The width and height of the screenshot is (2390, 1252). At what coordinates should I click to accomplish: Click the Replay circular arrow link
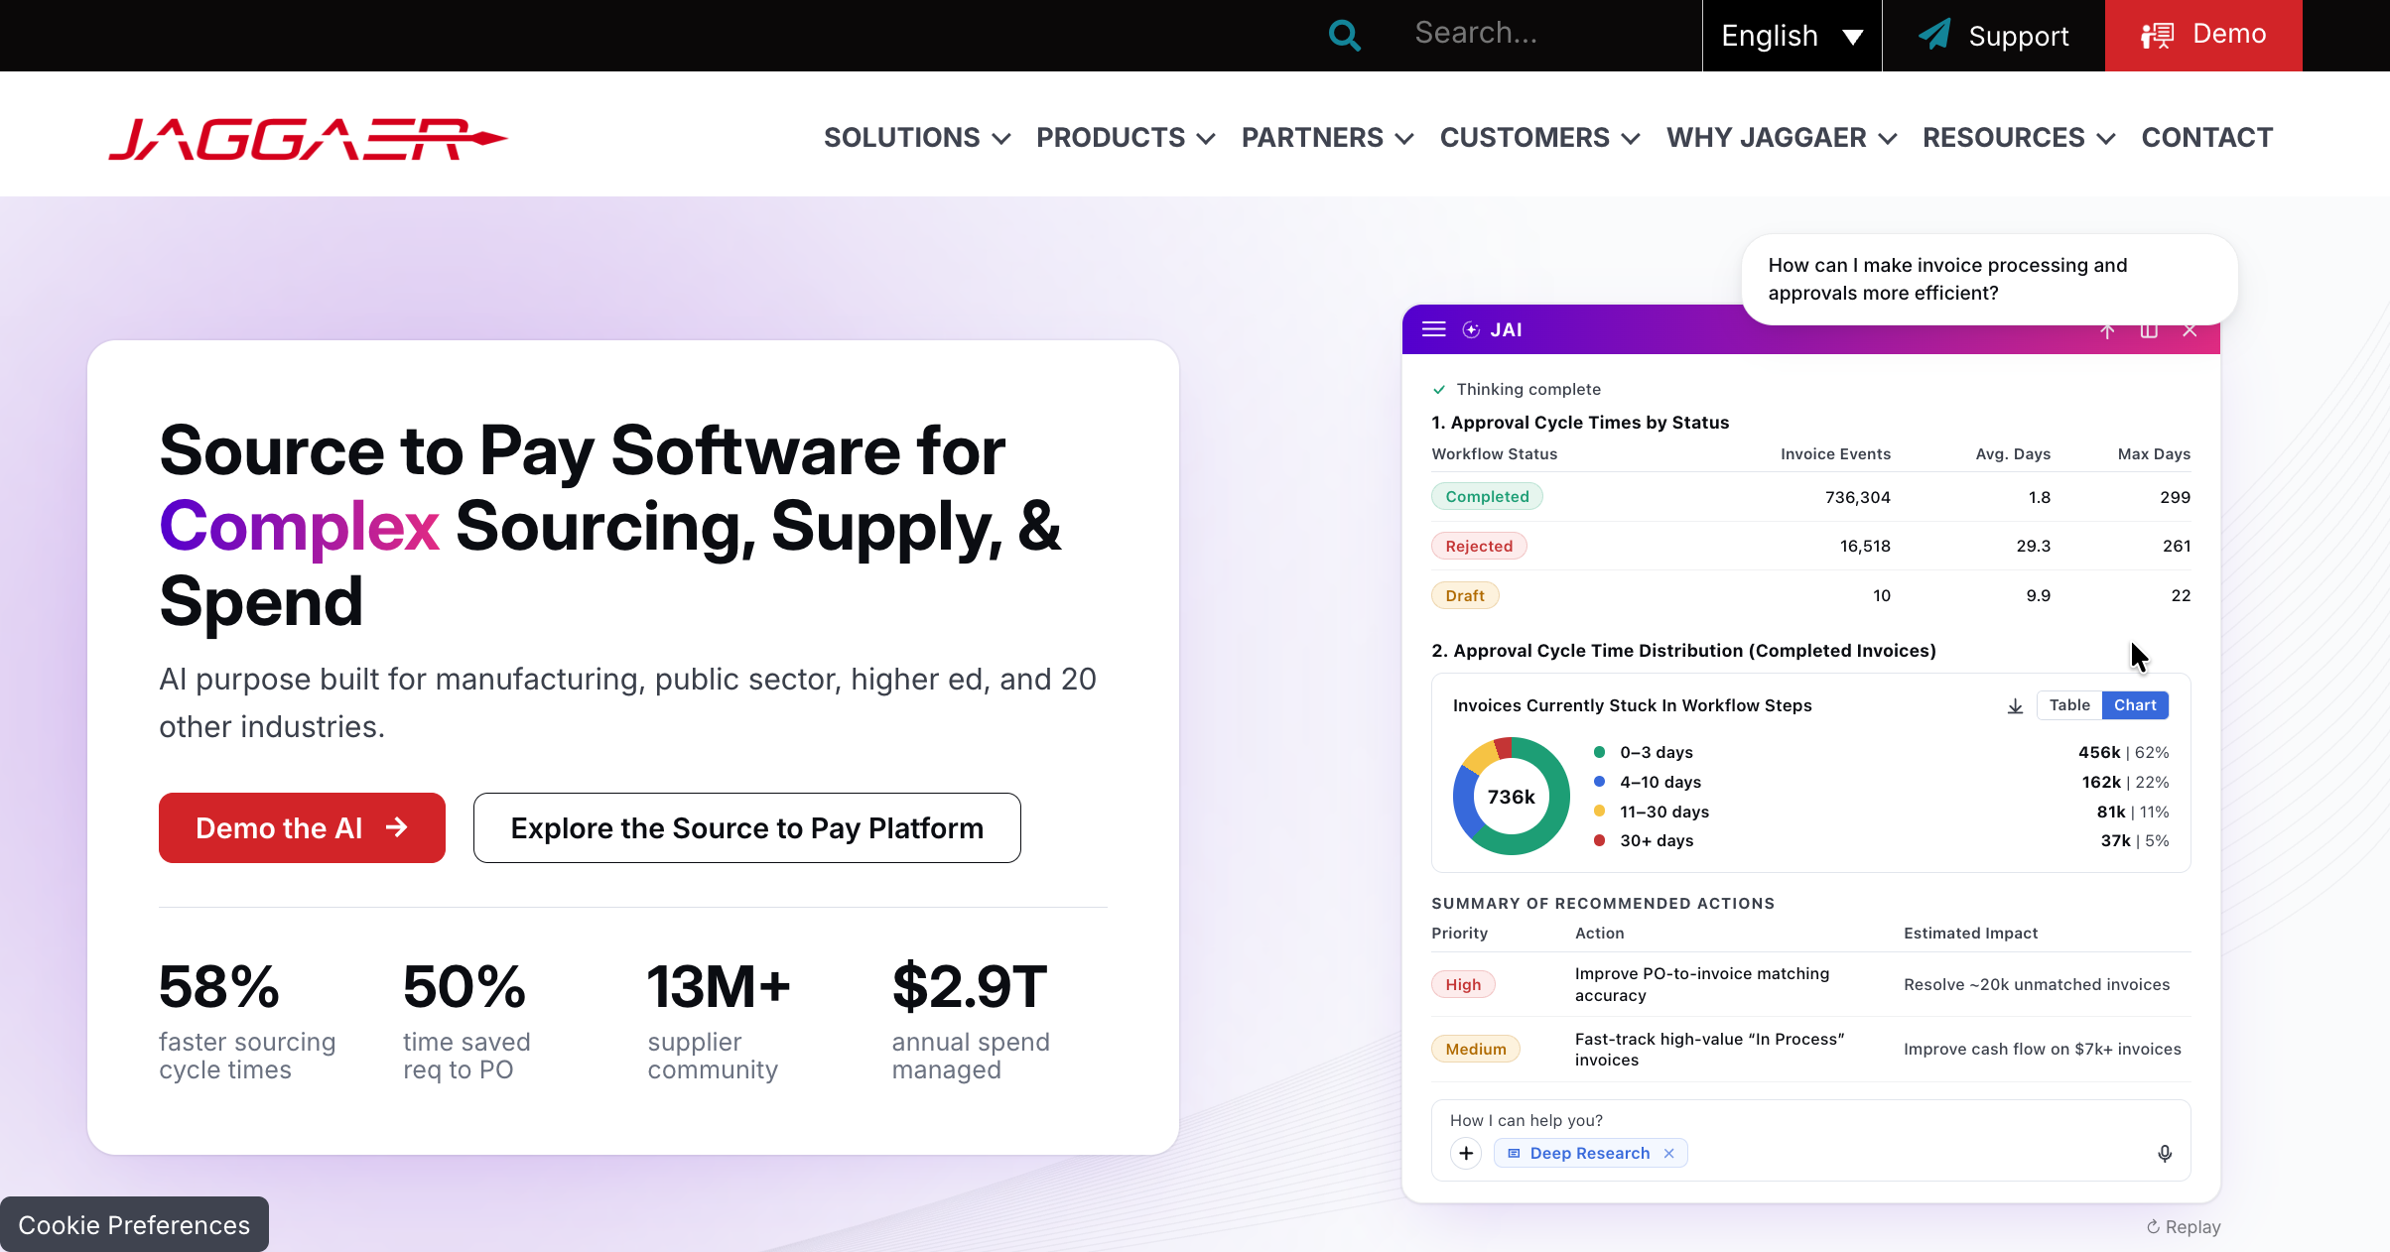point(2184,1227)
